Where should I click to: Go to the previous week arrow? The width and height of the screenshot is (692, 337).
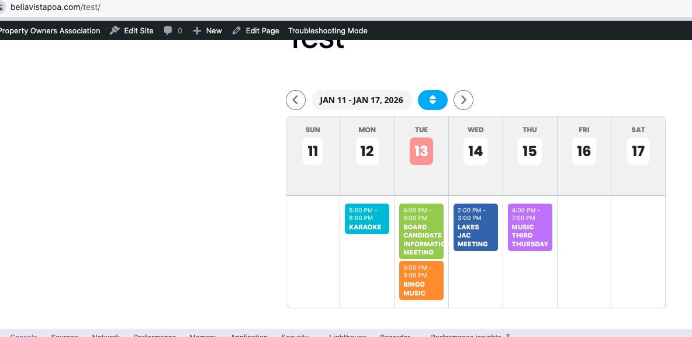click(296, 100)
